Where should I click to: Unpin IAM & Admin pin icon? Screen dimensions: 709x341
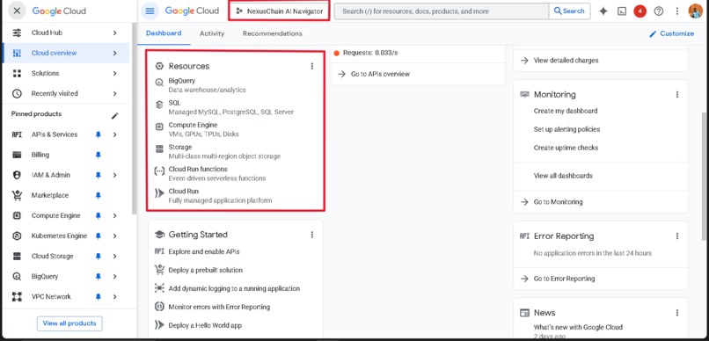99,175
